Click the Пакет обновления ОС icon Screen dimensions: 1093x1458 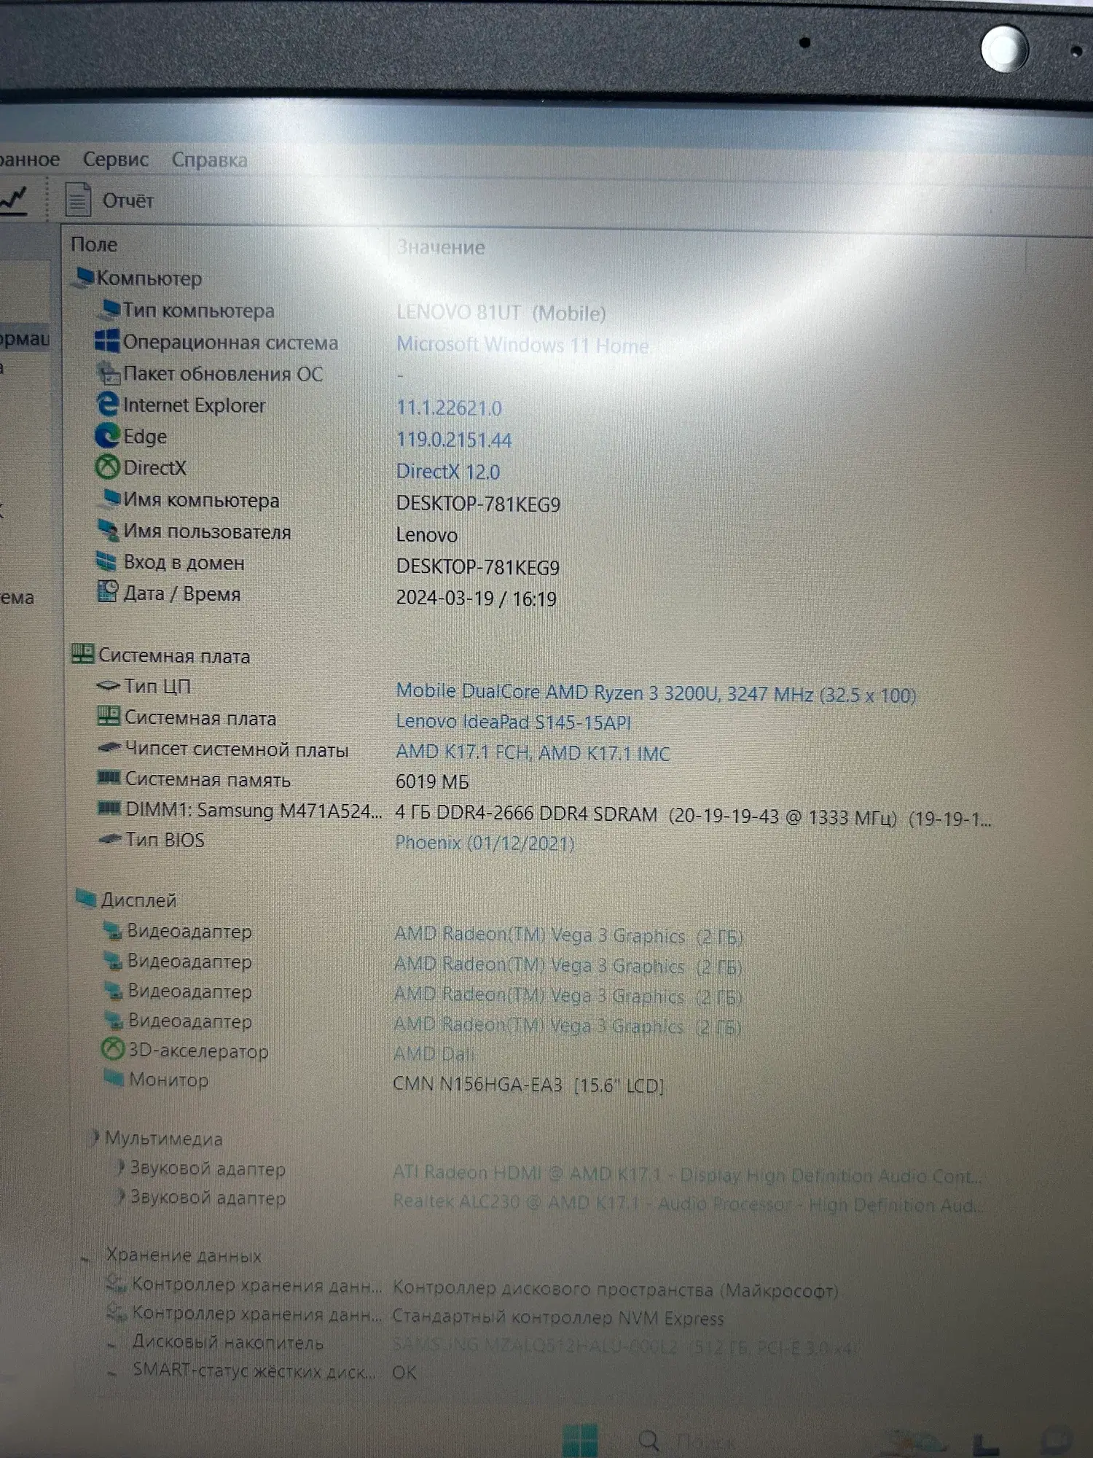[x=109, y=373]
